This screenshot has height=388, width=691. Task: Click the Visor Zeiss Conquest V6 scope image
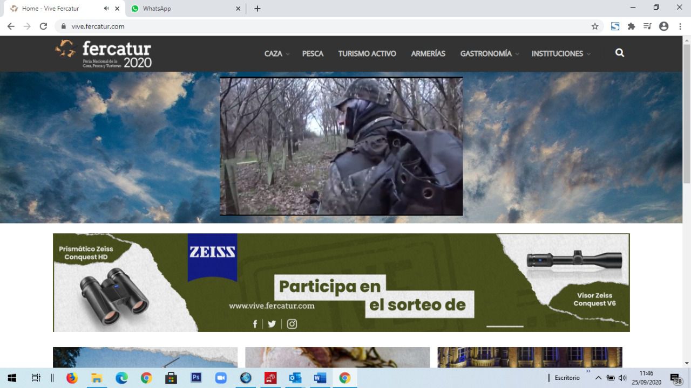574,260
